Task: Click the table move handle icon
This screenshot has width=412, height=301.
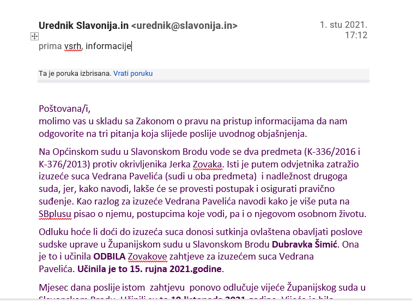Action: pos(34,36)
